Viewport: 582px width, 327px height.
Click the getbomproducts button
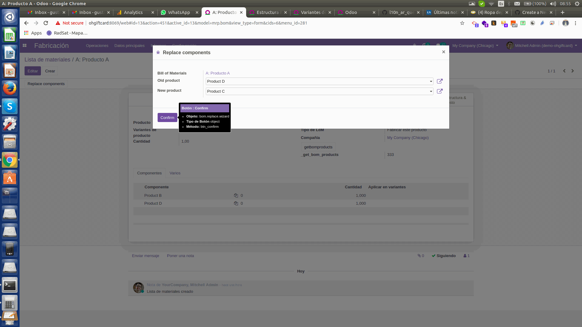(x=318, y=147)
